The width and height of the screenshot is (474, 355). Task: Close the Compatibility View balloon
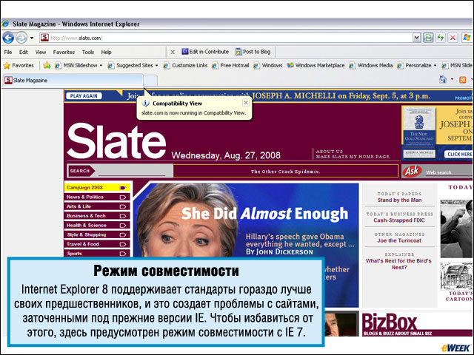pyautogui.click(x=246, y=103)
